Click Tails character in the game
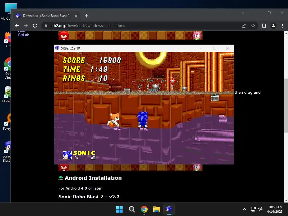The width and height of the screenshot is (288, 216). (x=114, y=121)
